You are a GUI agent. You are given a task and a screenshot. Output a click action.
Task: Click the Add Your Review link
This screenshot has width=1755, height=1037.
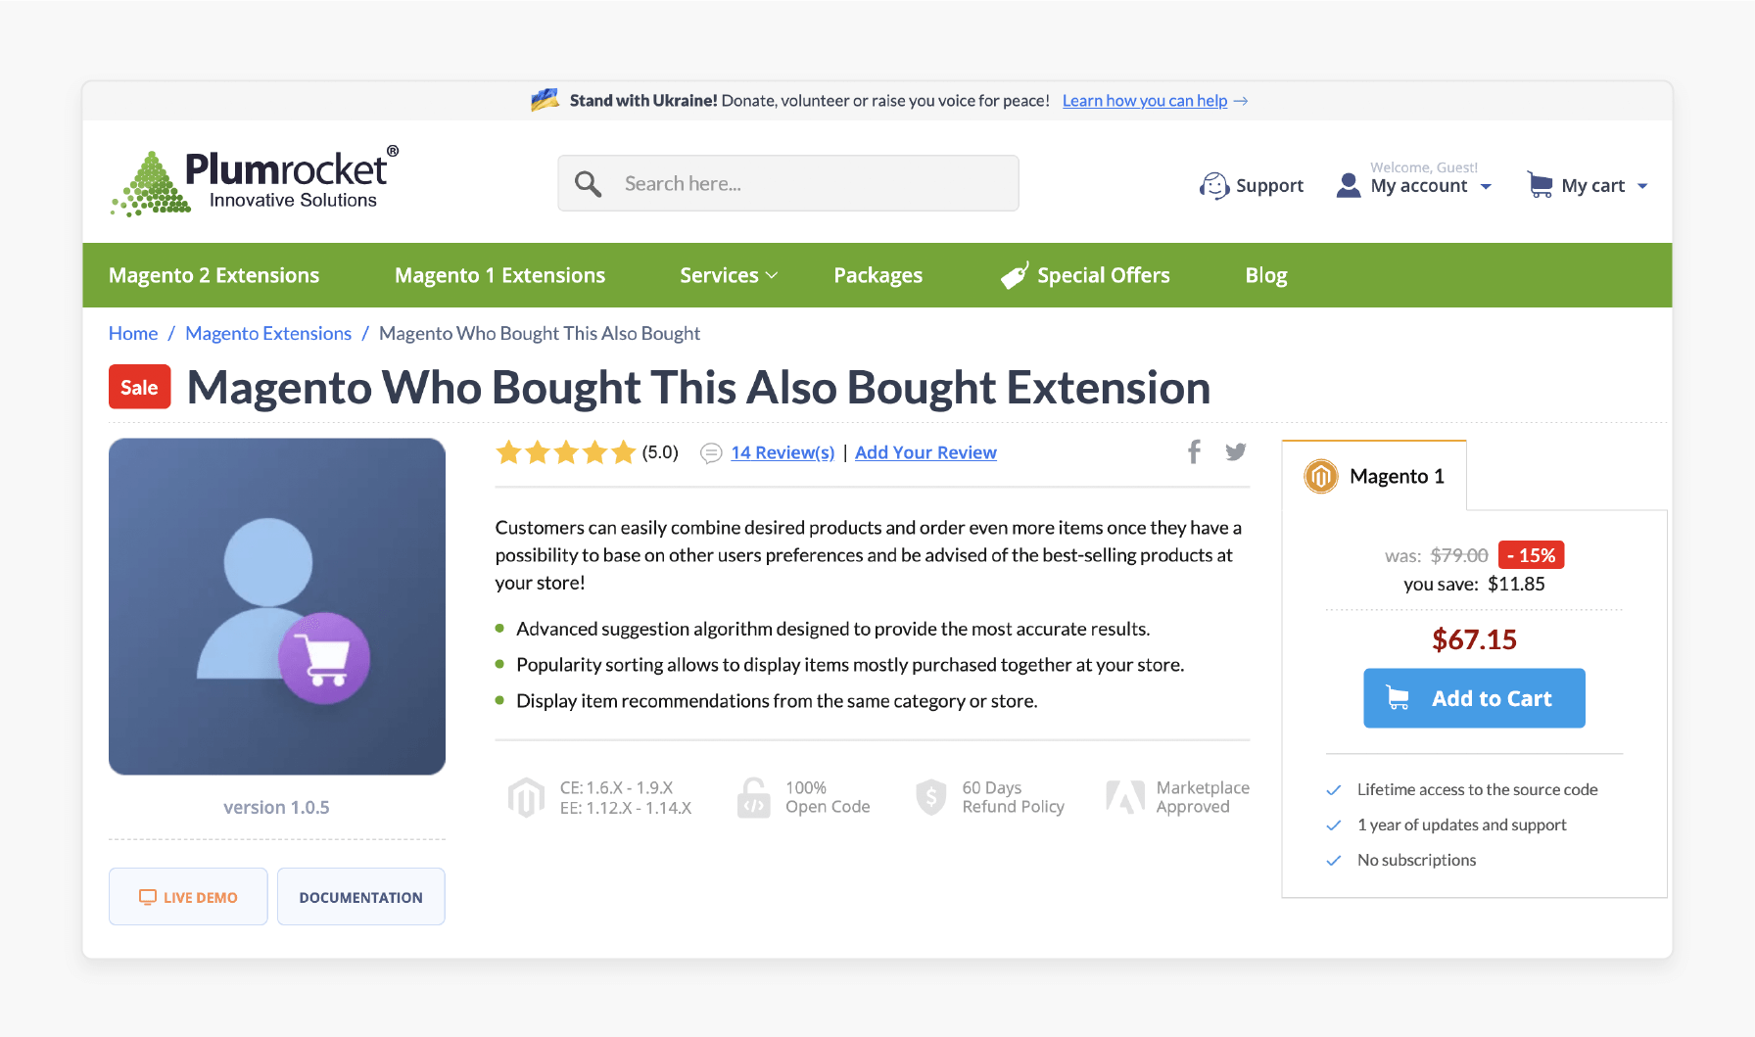pos(925,452)
